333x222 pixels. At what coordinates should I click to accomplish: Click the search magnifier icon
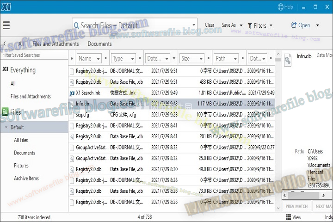tap(76, 26)
